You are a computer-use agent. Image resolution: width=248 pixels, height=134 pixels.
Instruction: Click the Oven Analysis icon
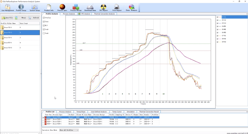coord(131,7)
